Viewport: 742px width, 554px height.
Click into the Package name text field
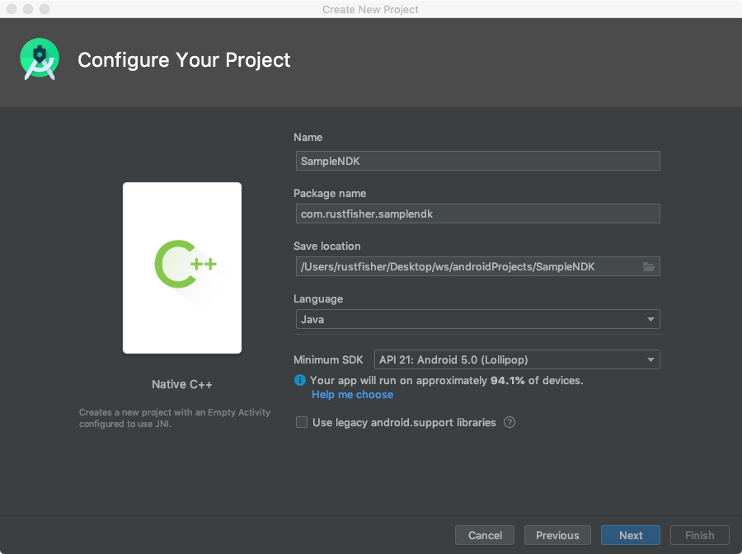point(477,214)
